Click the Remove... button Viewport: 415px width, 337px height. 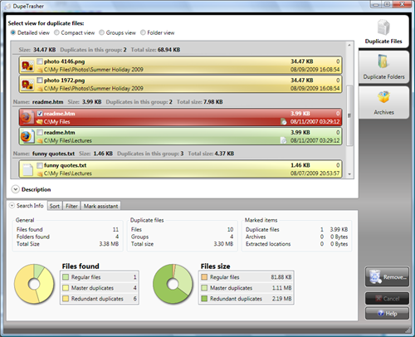[x=387, y=276]
